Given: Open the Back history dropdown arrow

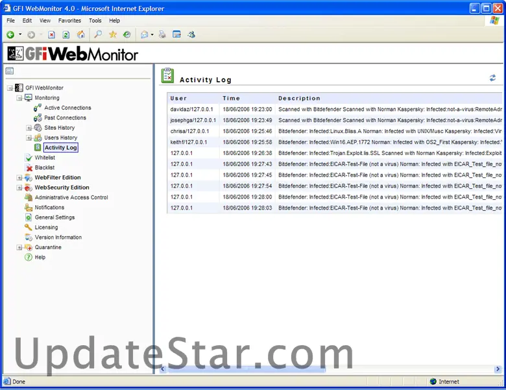Looking at the screenshot, I should [20, 34].
